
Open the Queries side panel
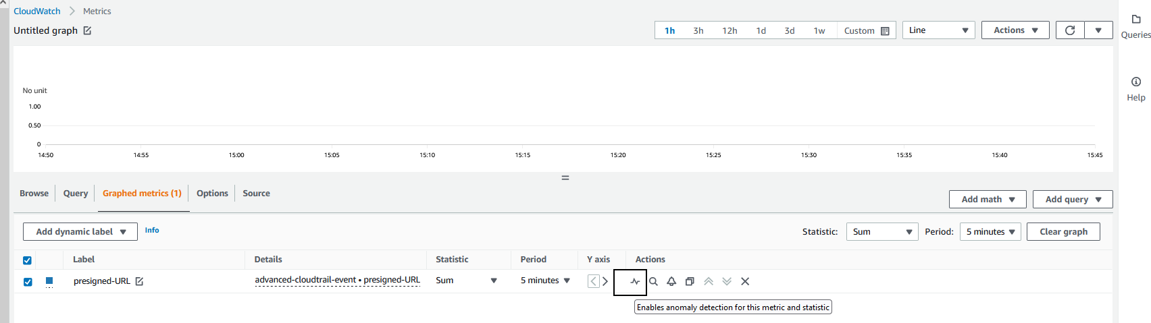click(x=1135, y=27)
